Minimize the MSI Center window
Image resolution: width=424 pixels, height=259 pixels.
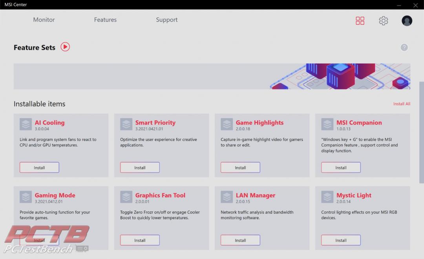pos(399,5)
